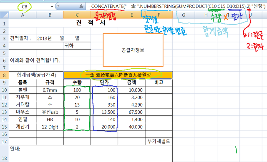Screen dimensions: 267x162
Task: Click the 지우개 item cell
Action: pos(23,97)
